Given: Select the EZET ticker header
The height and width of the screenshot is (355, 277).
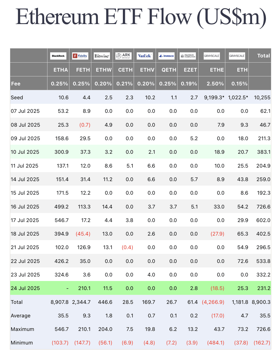Looking at the screenshot, I should tap(190, 70).
